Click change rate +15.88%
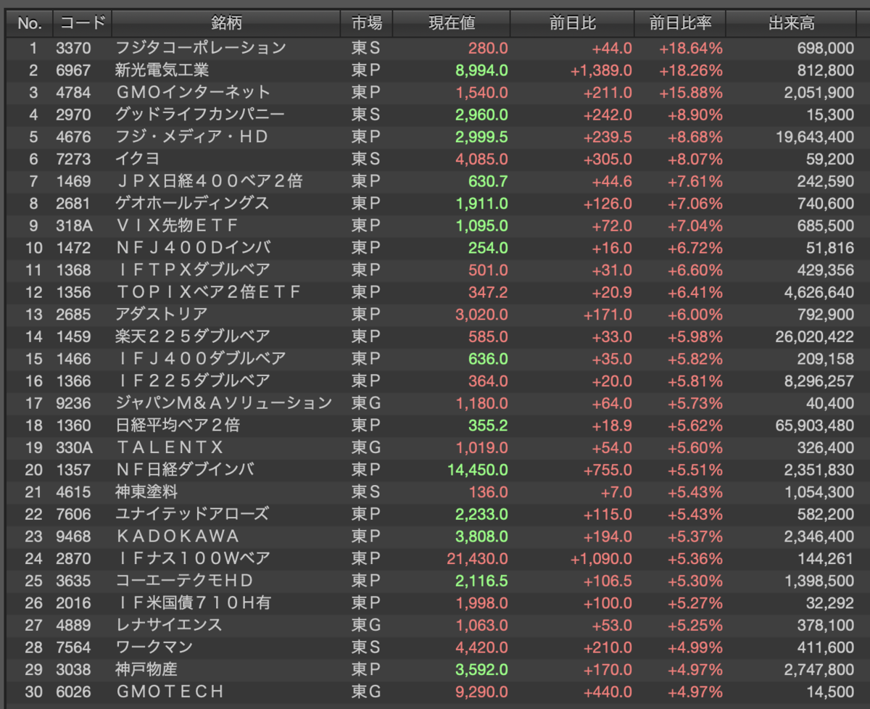870x709 pixels. 691,93
